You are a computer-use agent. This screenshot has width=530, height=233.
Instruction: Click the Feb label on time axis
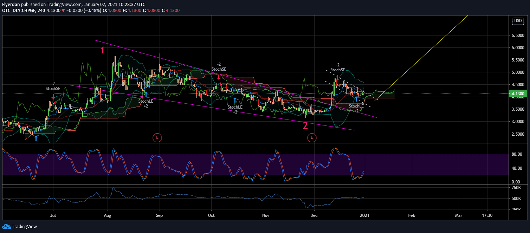point(412,215)
